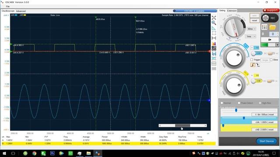
Task: Click scrollbar right arrow in waveform view
Action: [x=205, y=126]
